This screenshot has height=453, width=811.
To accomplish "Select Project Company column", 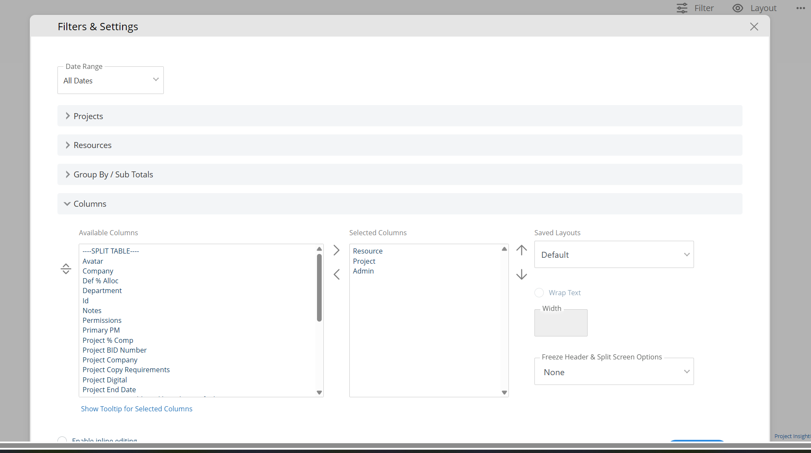I will click(110, 360).
